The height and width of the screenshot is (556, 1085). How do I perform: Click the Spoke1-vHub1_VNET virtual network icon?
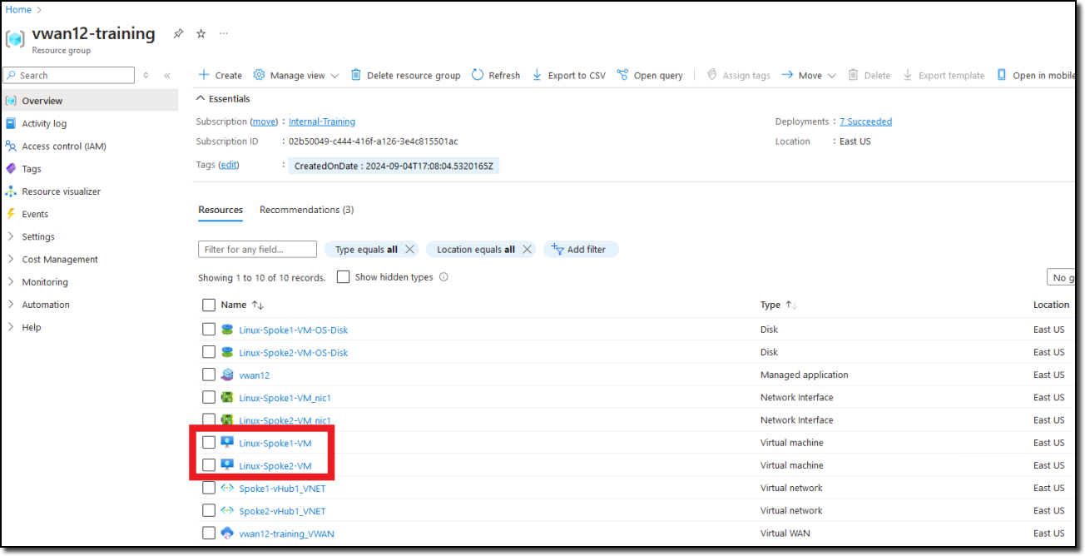pos(227,488)
